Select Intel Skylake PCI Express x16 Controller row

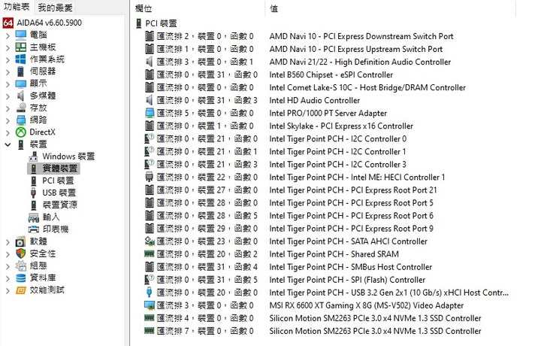pos(279,126)
